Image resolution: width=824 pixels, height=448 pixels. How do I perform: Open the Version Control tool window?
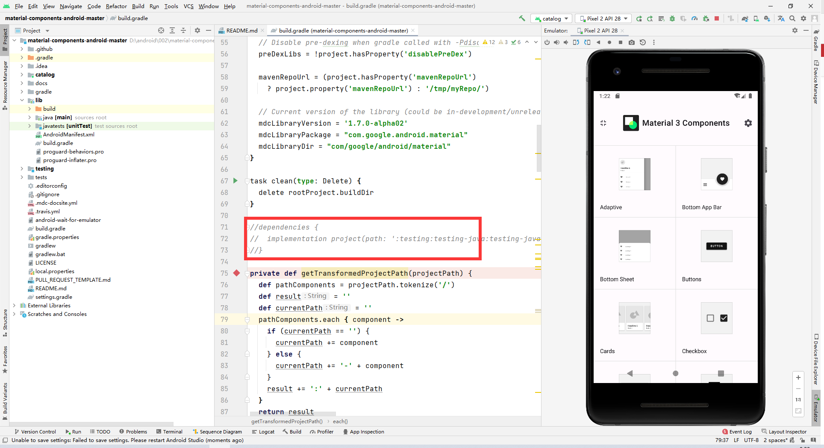35,432
